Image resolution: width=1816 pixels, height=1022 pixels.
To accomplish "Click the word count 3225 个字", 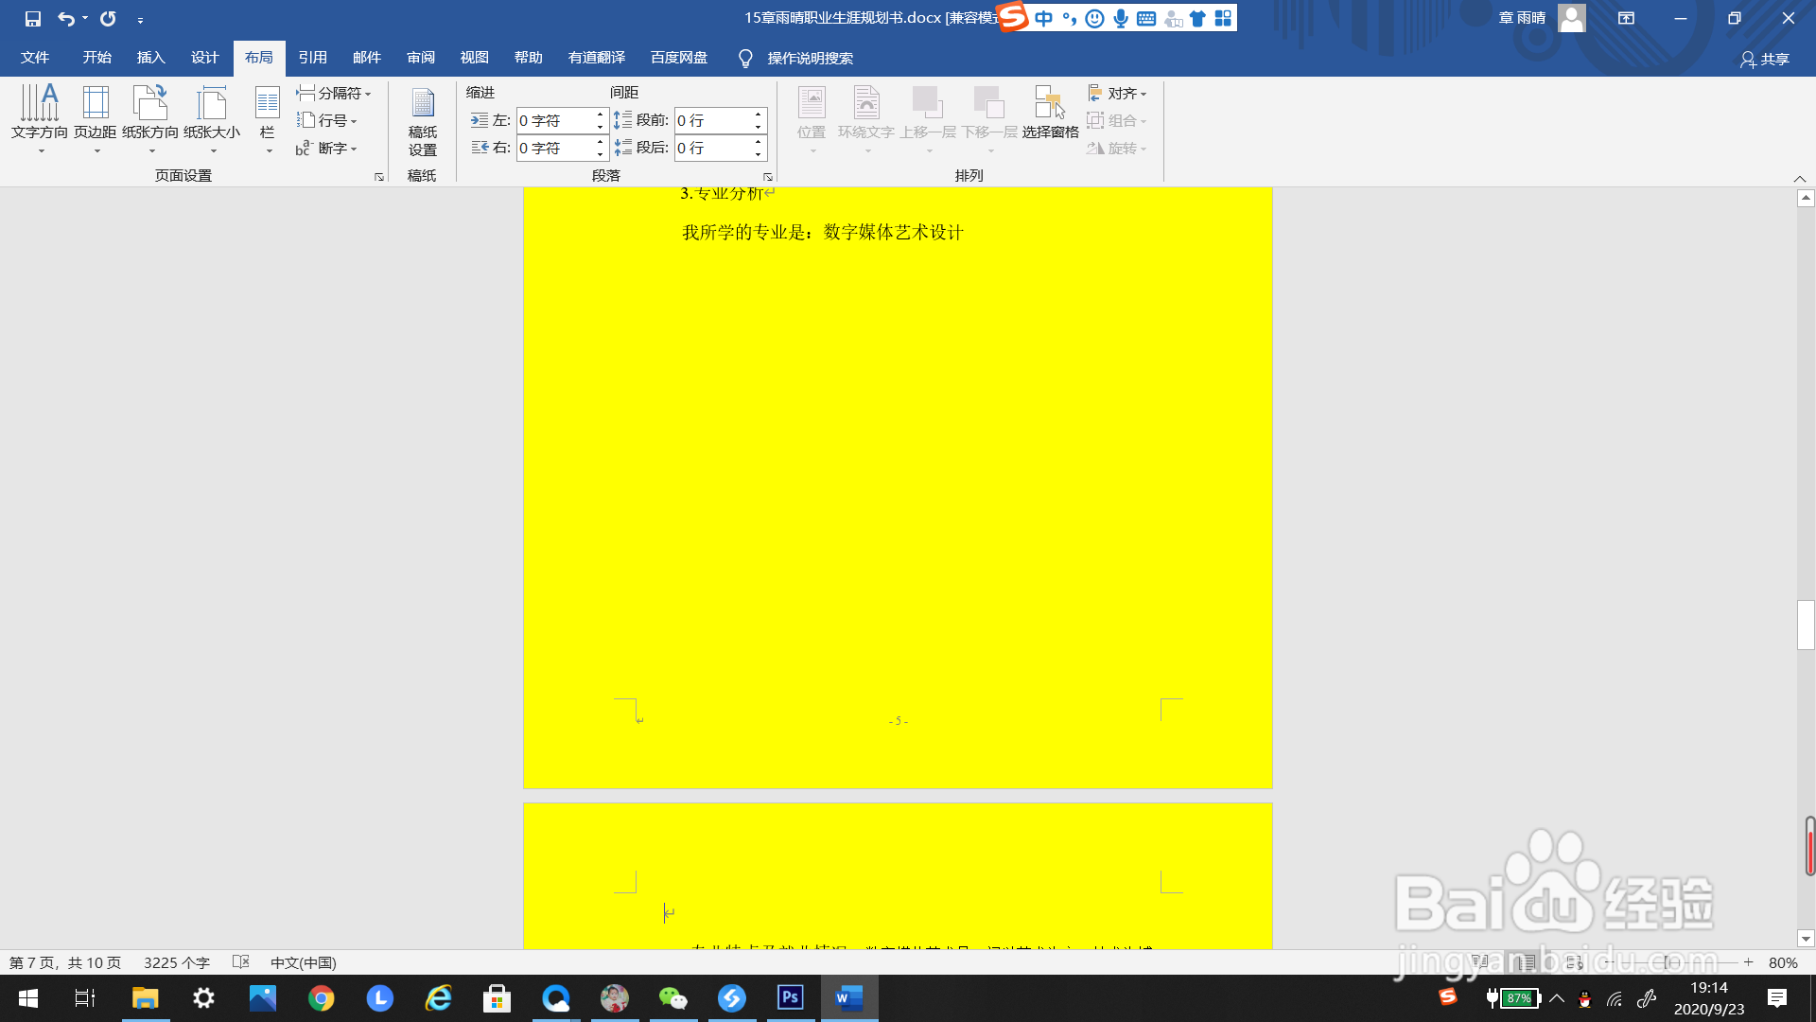I will coord(177,962).
